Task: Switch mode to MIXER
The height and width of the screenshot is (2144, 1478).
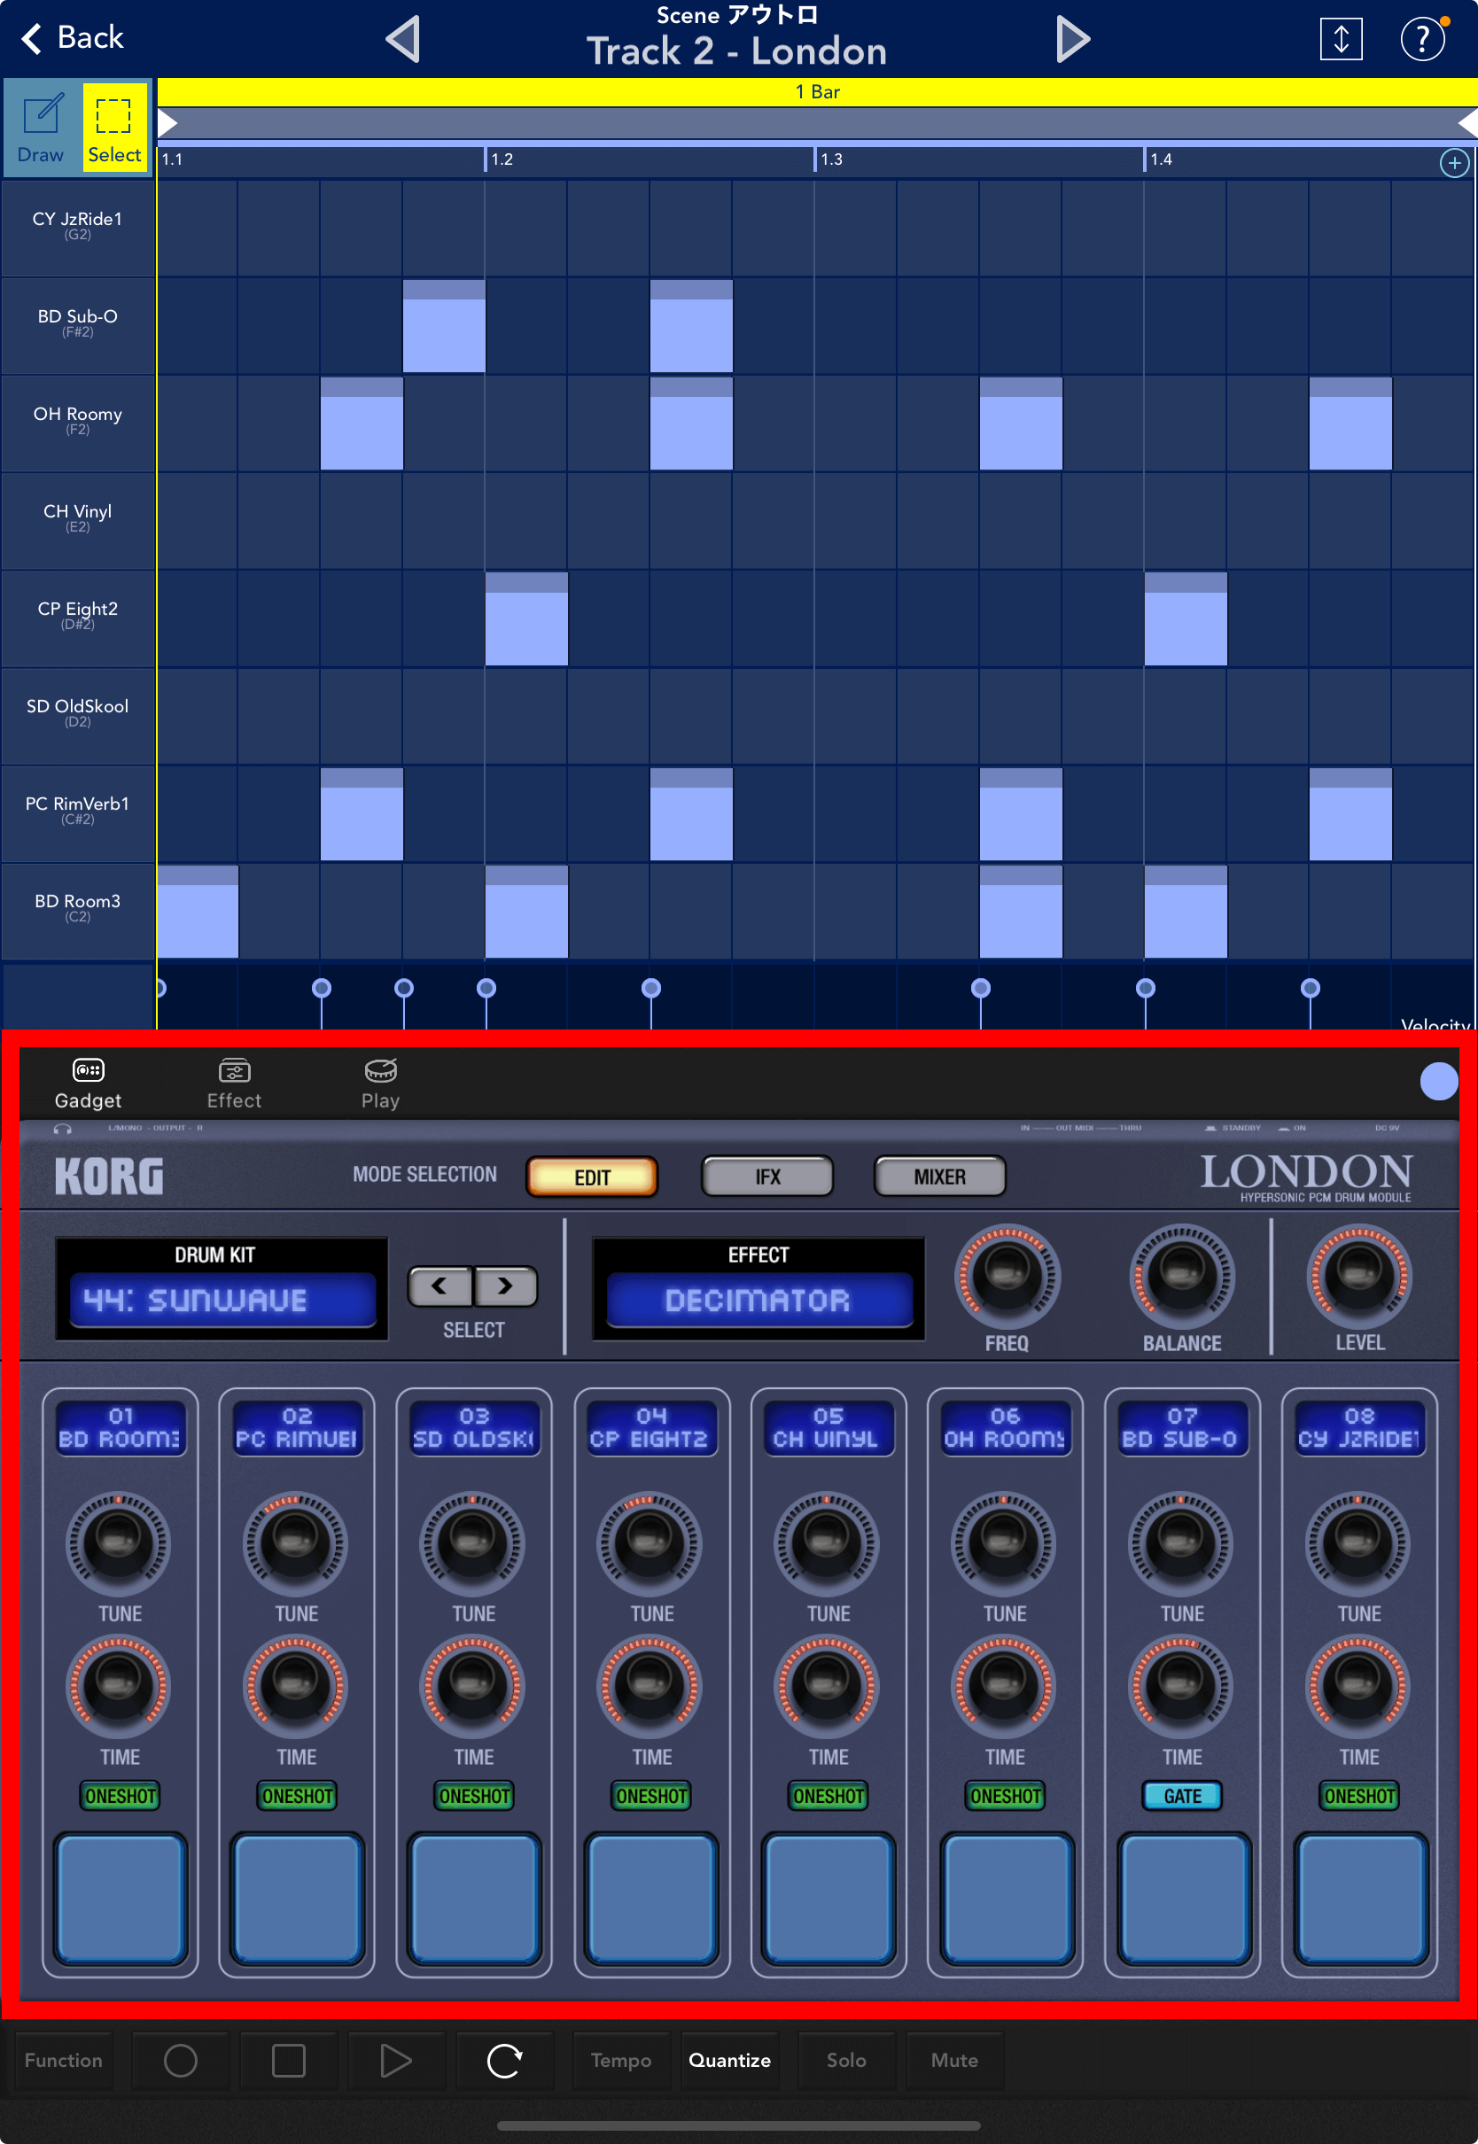Action: tap(940, 1177)
